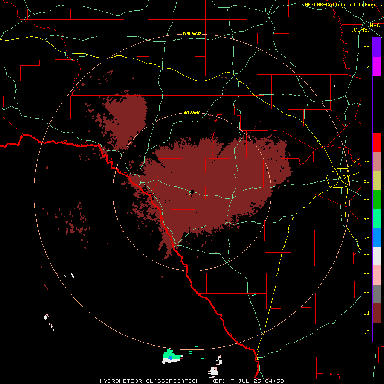The image size is (384, 384).
Task: Click the HR legend label
Action: 366,200
